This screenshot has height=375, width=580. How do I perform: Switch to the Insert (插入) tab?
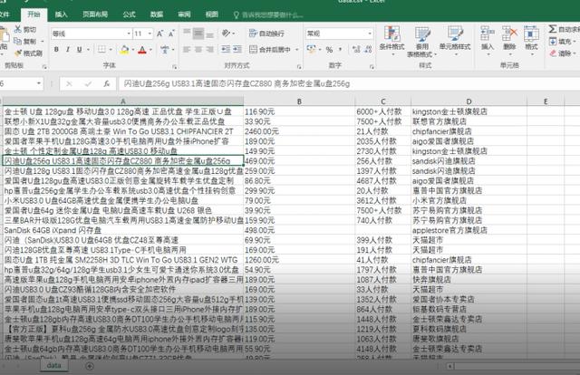[61, 14]
